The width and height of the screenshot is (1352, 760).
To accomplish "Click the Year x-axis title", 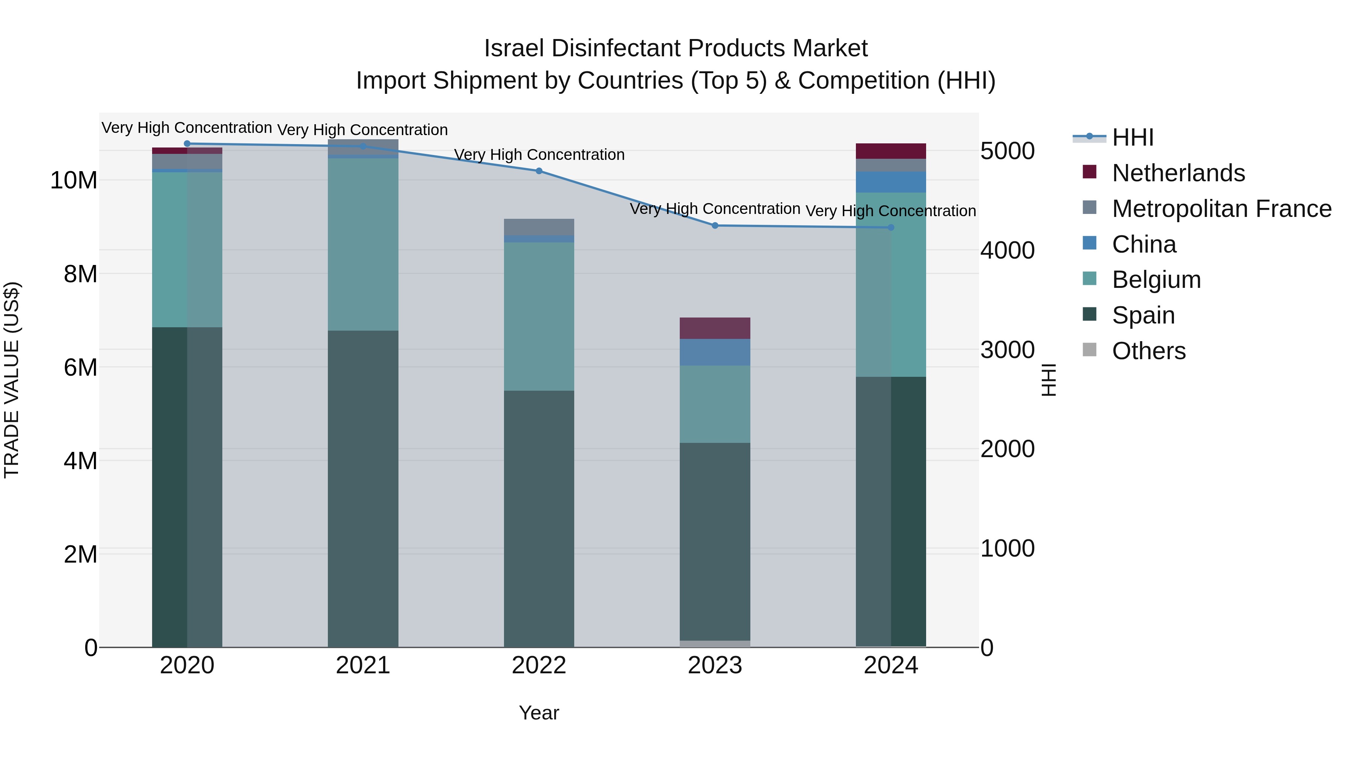I will (x=539, y=713).
